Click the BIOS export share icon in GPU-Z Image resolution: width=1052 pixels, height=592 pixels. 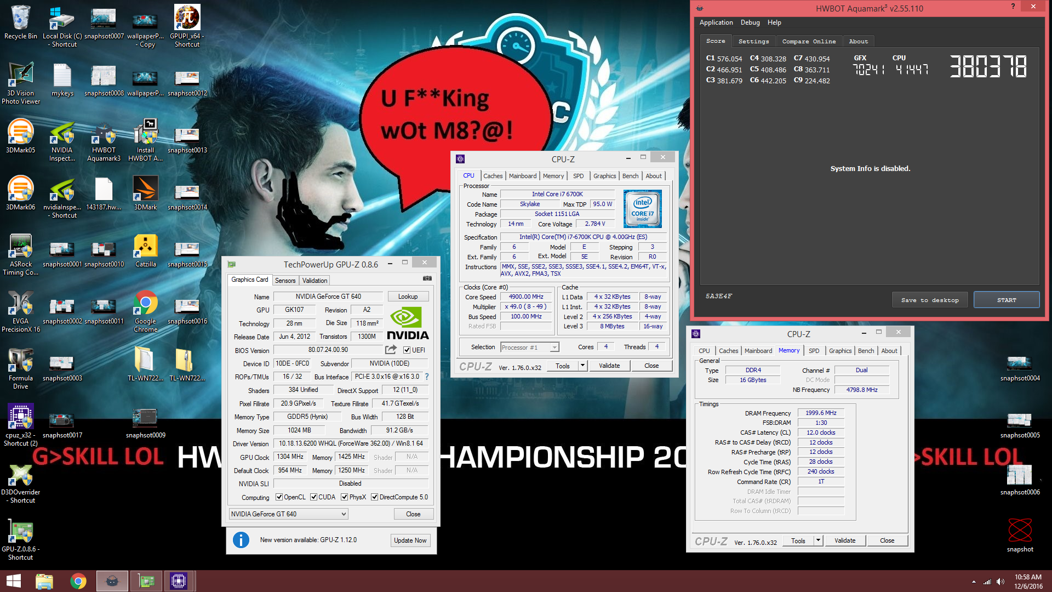tap(391, 350)
